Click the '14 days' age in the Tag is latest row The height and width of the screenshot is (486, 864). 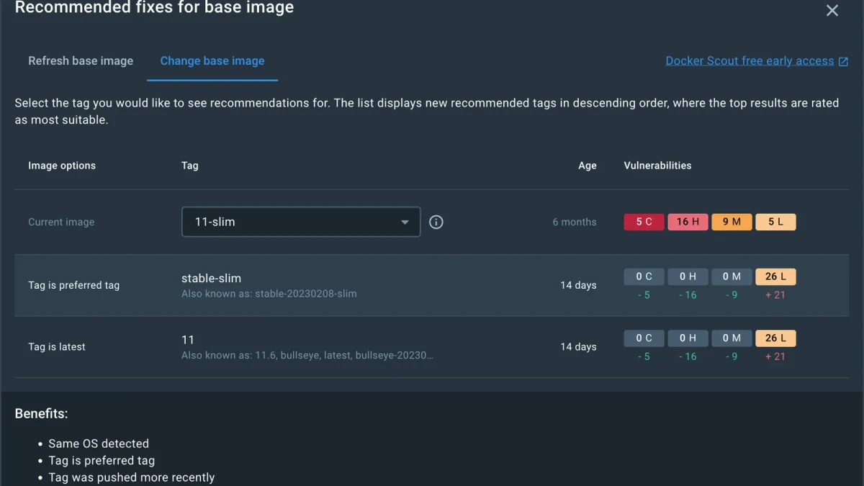click(578, 347)
